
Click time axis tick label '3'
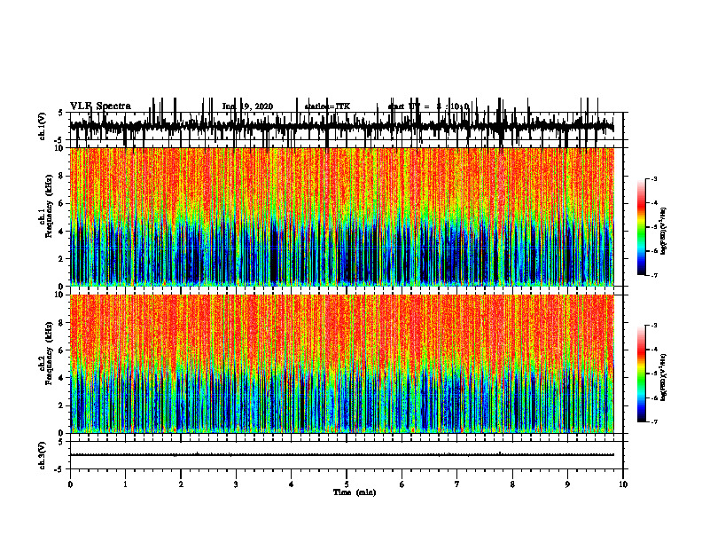point(236,484)
